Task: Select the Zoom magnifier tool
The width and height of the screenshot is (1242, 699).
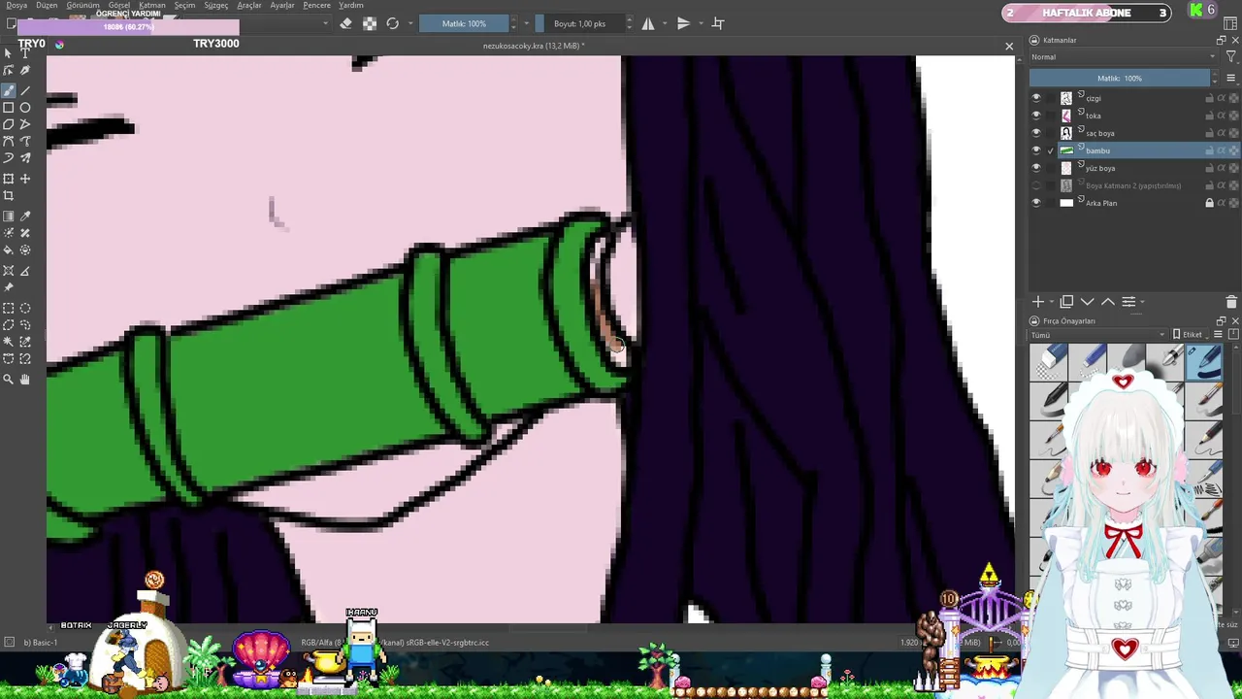Action: click(9, 380)
